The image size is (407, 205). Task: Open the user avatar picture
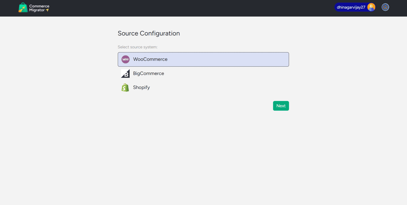[x=371, y=7]
